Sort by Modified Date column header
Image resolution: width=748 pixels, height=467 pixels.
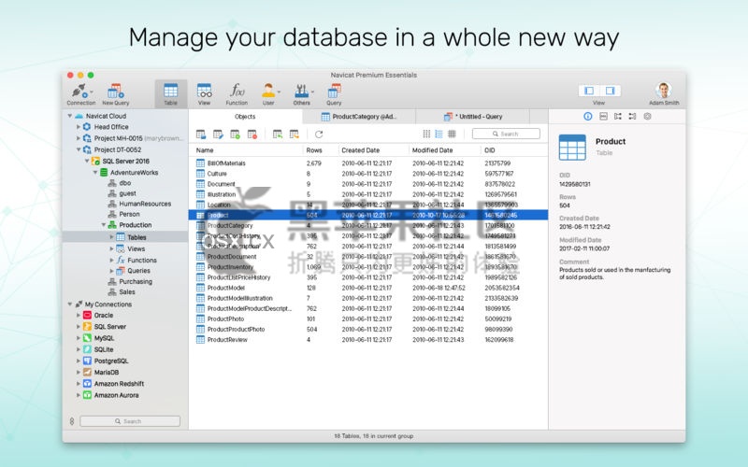point(444,150)
